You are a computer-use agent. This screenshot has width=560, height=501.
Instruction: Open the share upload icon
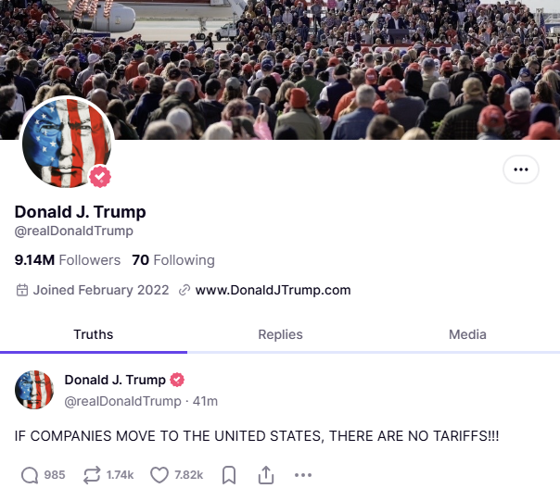[266, 475]
